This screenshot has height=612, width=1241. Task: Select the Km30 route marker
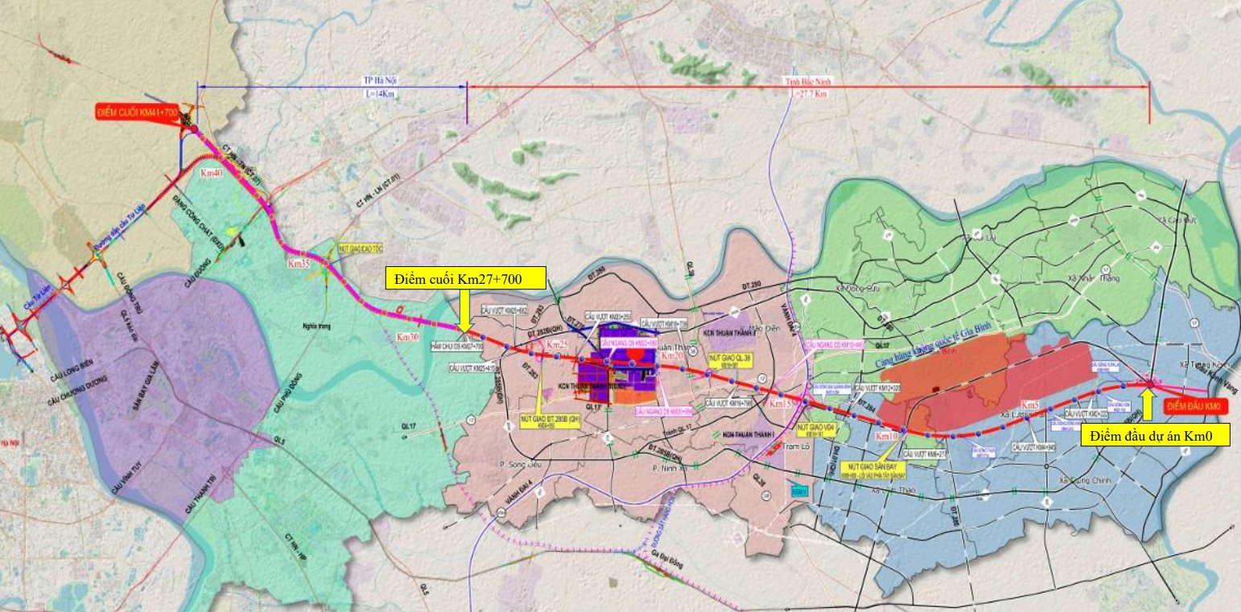pos(408,337)
